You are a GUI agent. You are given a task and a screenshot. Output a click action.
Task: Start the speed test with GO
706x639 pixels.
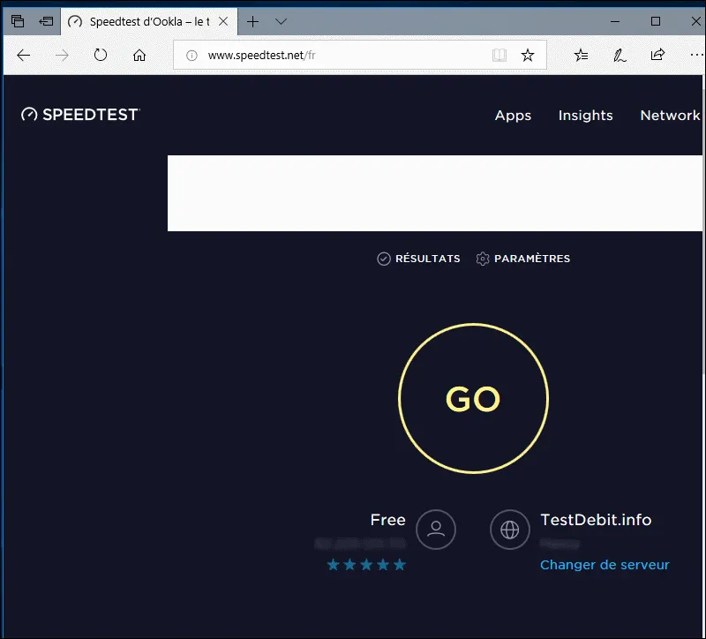tap(473, 399)
